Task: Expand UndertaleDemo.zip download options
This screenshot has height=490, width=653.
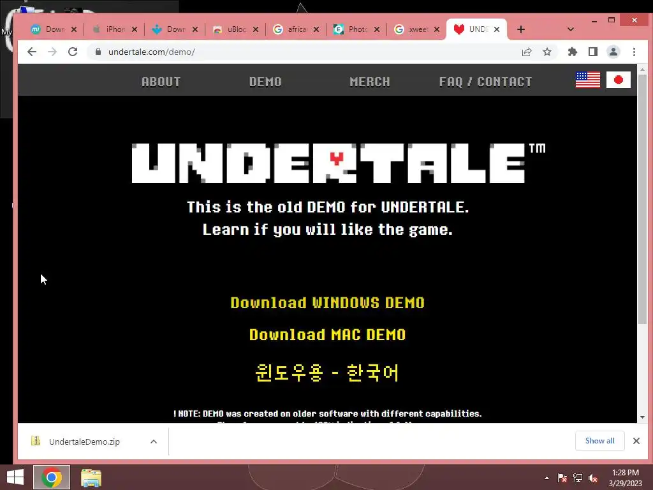Action: tap(154, 442)
